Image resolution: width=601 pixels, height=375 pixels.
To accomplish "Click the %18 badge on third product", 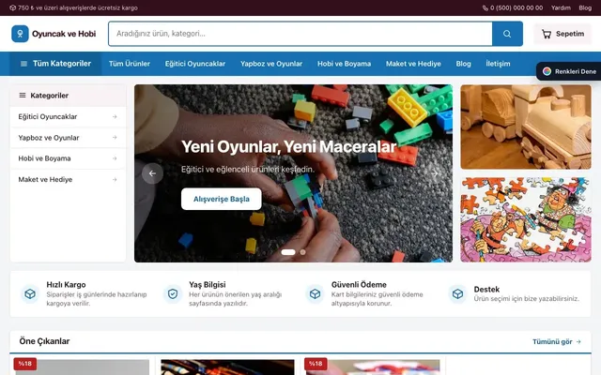I will pyautogui.click(x=316, y=364).
